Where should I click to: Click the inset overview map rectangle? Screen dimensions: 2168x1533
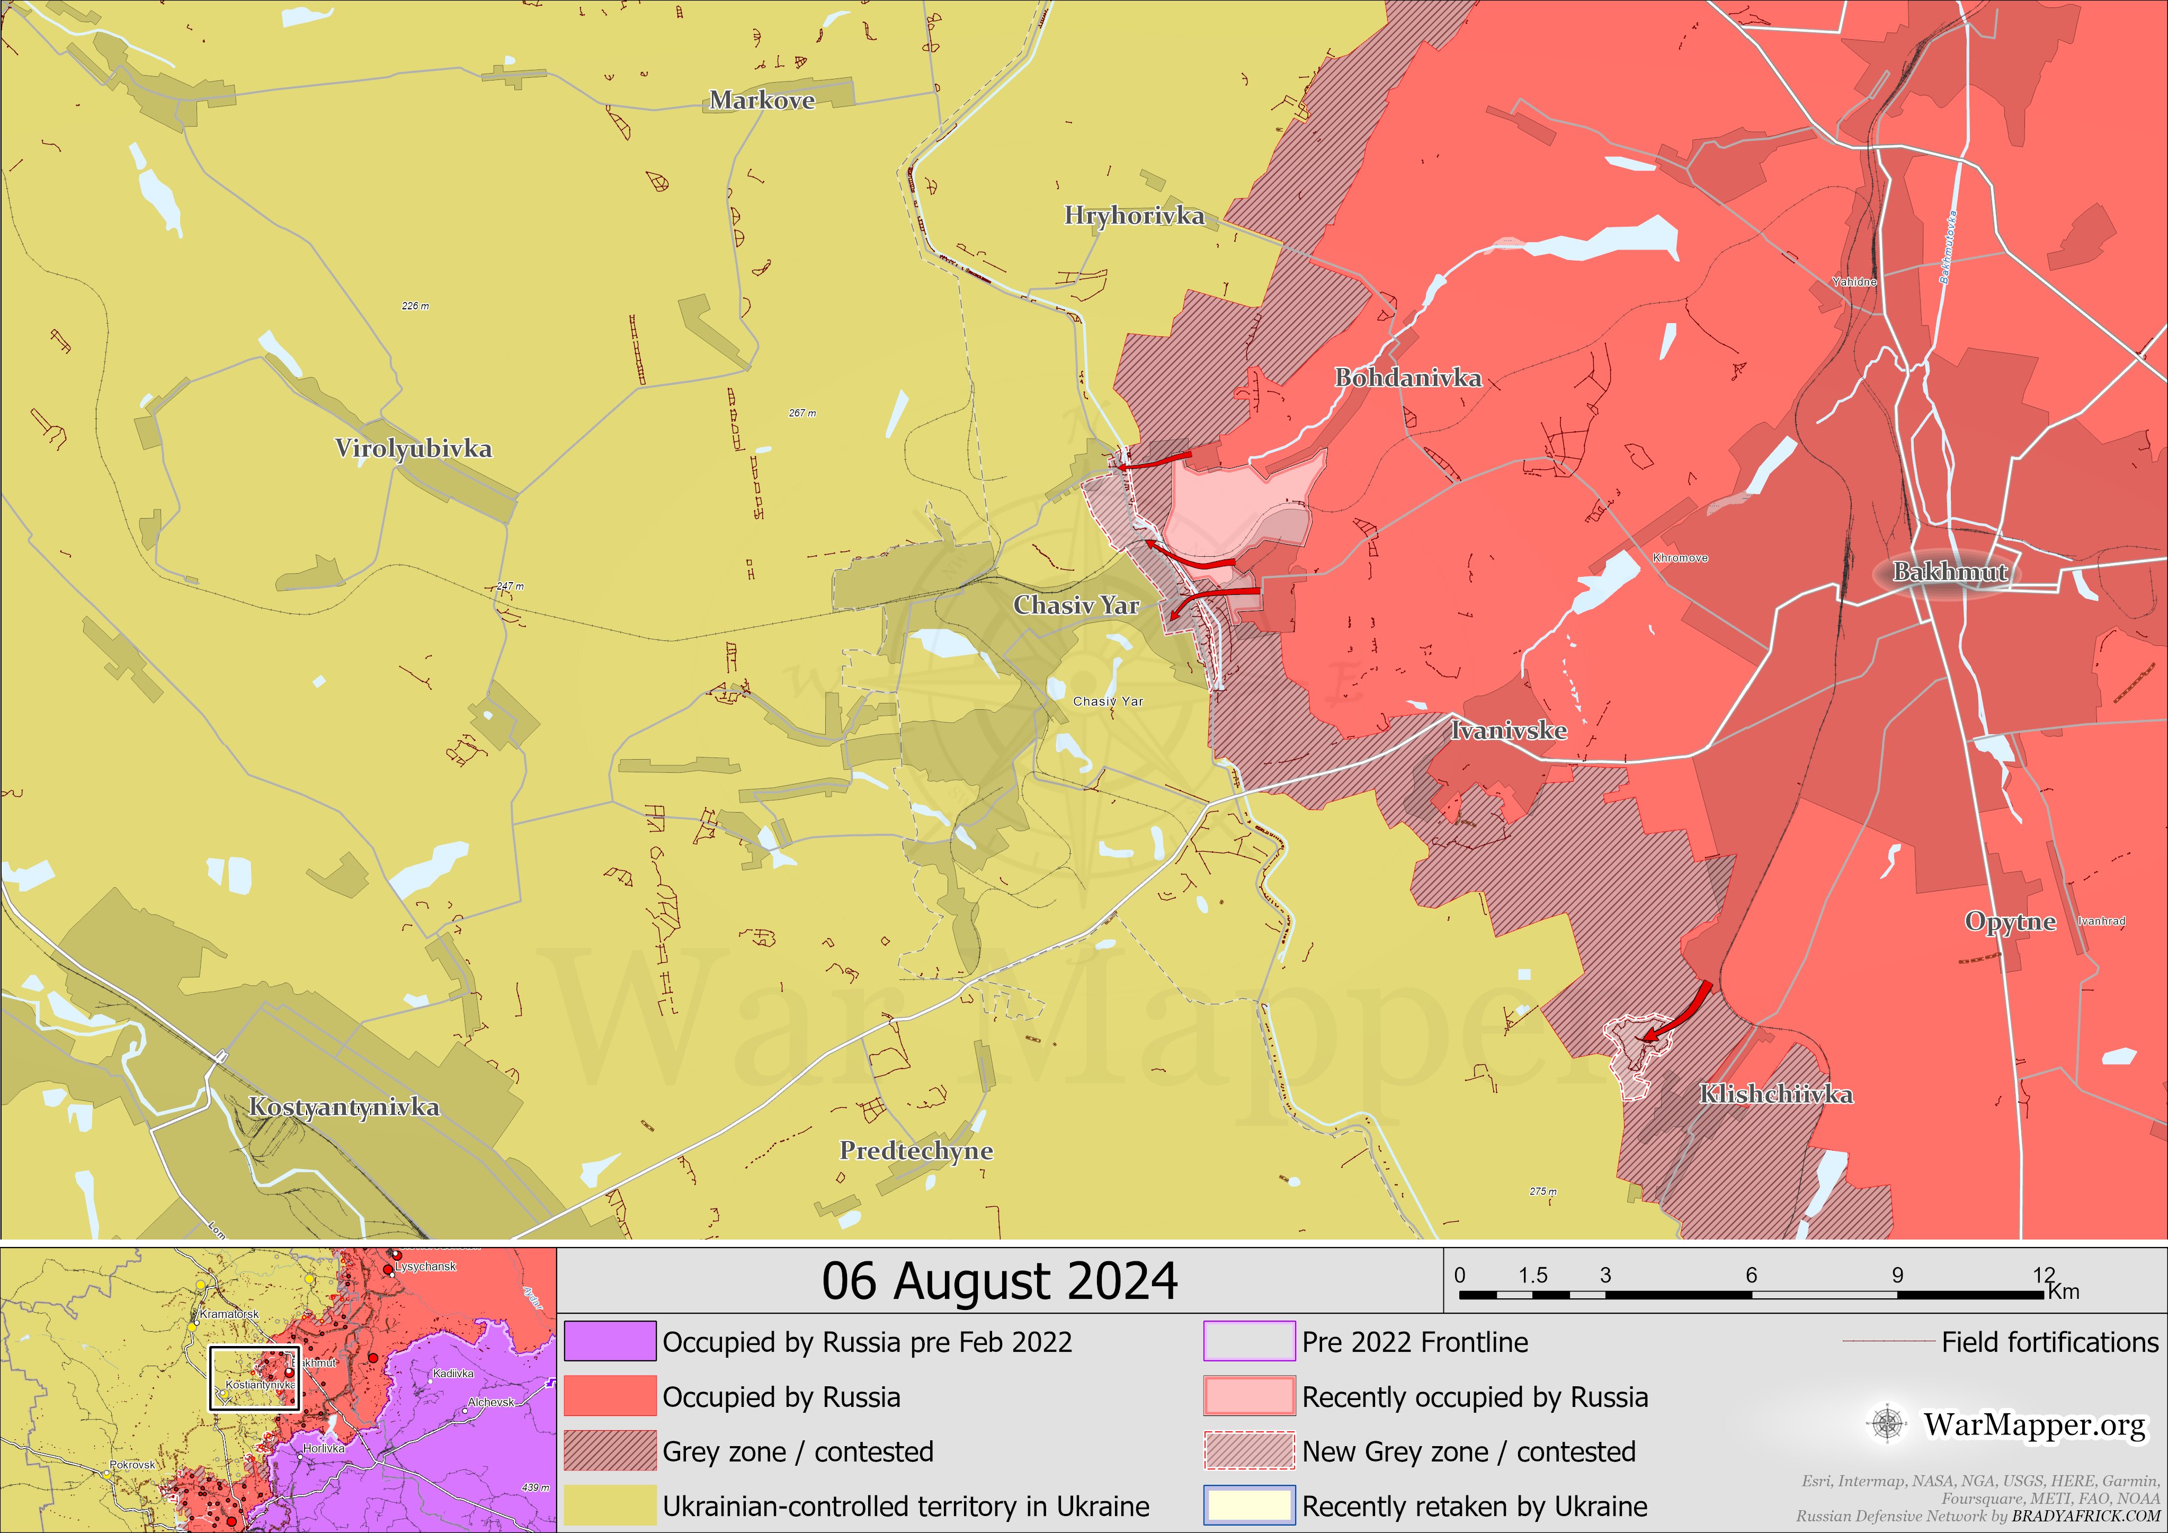(x=254, y=1378)
